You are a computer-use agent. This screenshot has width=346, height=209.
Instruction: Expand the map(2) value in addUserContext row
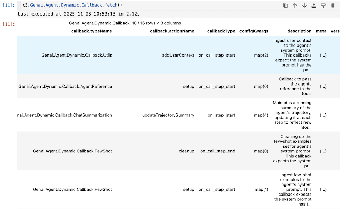[x=261, y=55]
